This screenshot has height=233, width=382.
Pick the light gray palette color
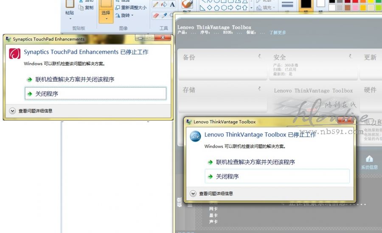(340, 8)
